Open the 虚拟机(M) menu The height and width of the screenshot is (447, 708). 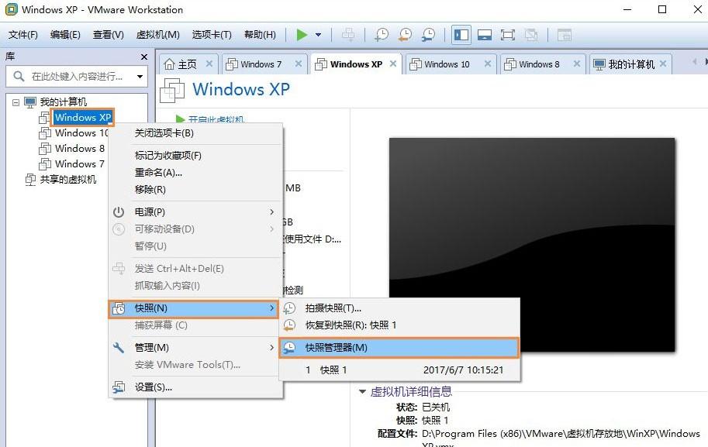coord(158,34)
